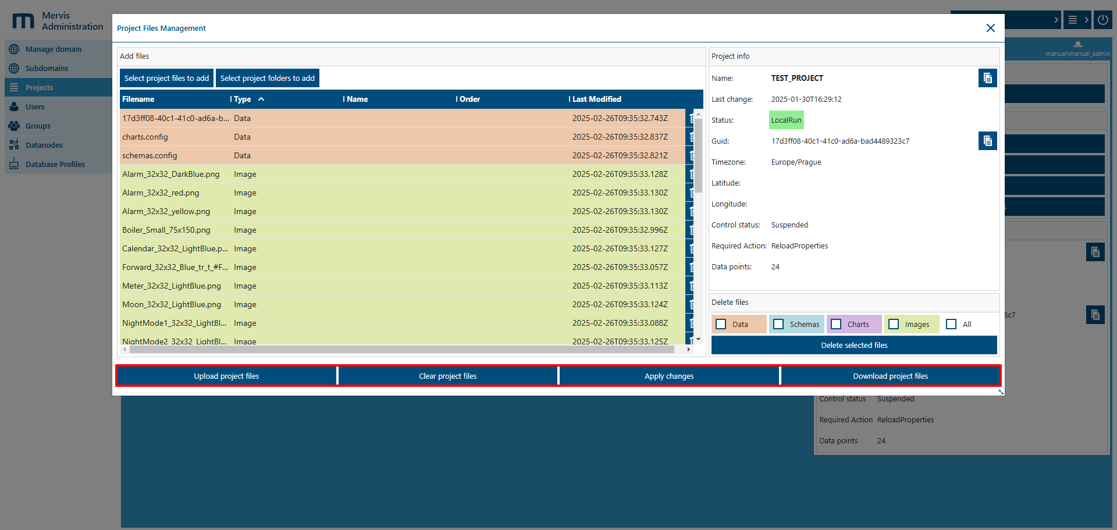Copy project name using clipboard icon
This screenshot has height=530, width=1117.
[987, 78]
